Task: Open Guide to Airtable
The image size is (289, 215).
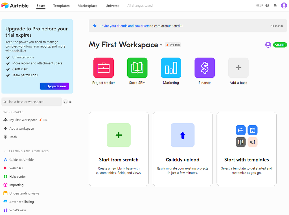Action: [21, 159]
